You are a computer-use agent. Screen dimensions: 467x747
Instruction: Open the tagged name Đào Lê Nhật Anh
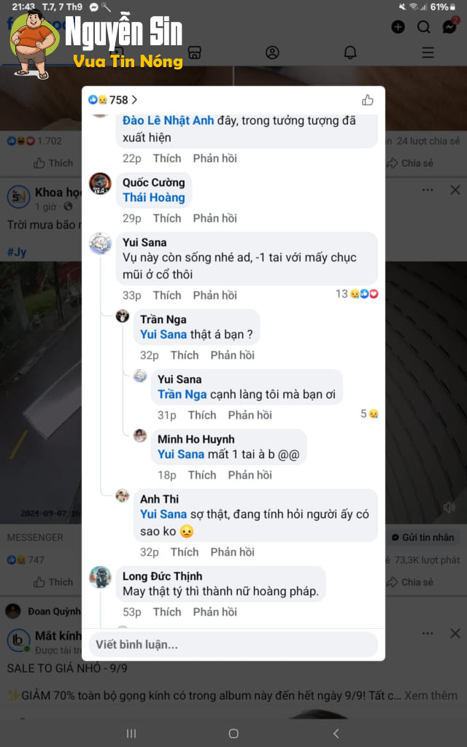[169, 120]
